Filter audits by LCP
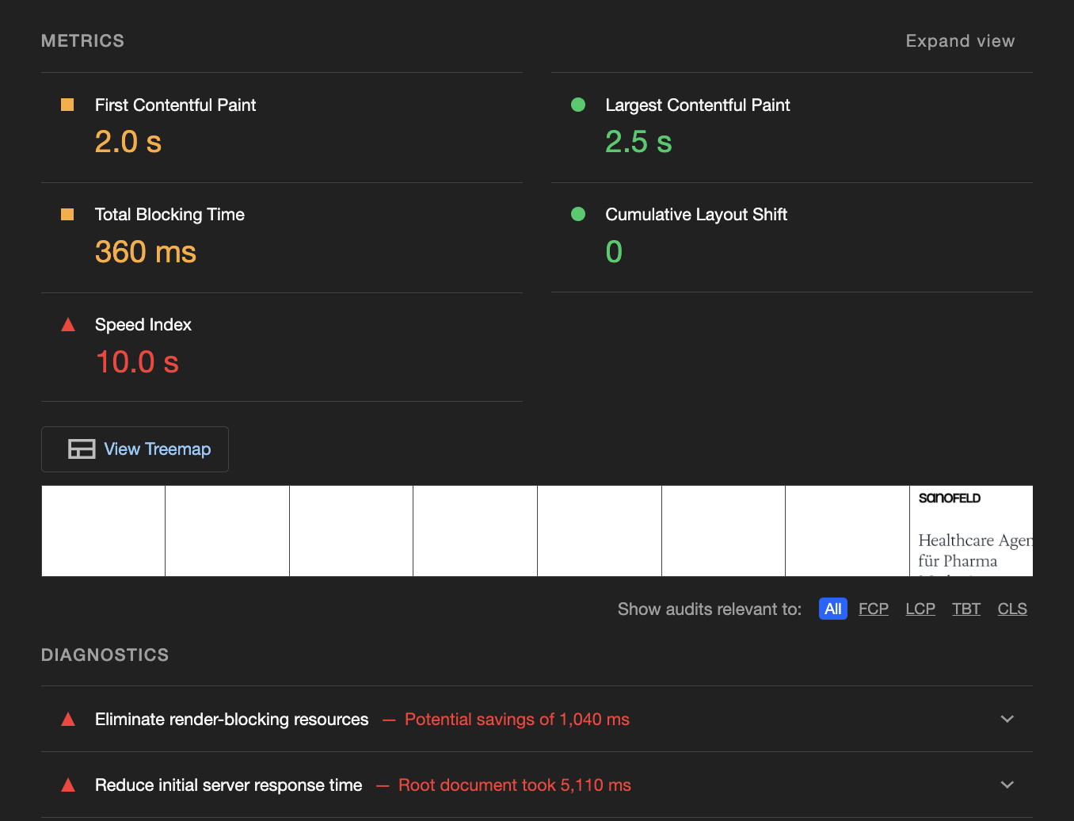 tap(920, 609)
